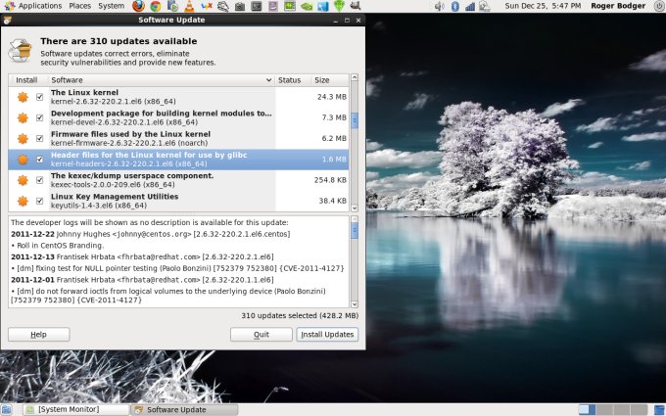Click the Help button
666x416 pixels.
[x=38, y=335]
